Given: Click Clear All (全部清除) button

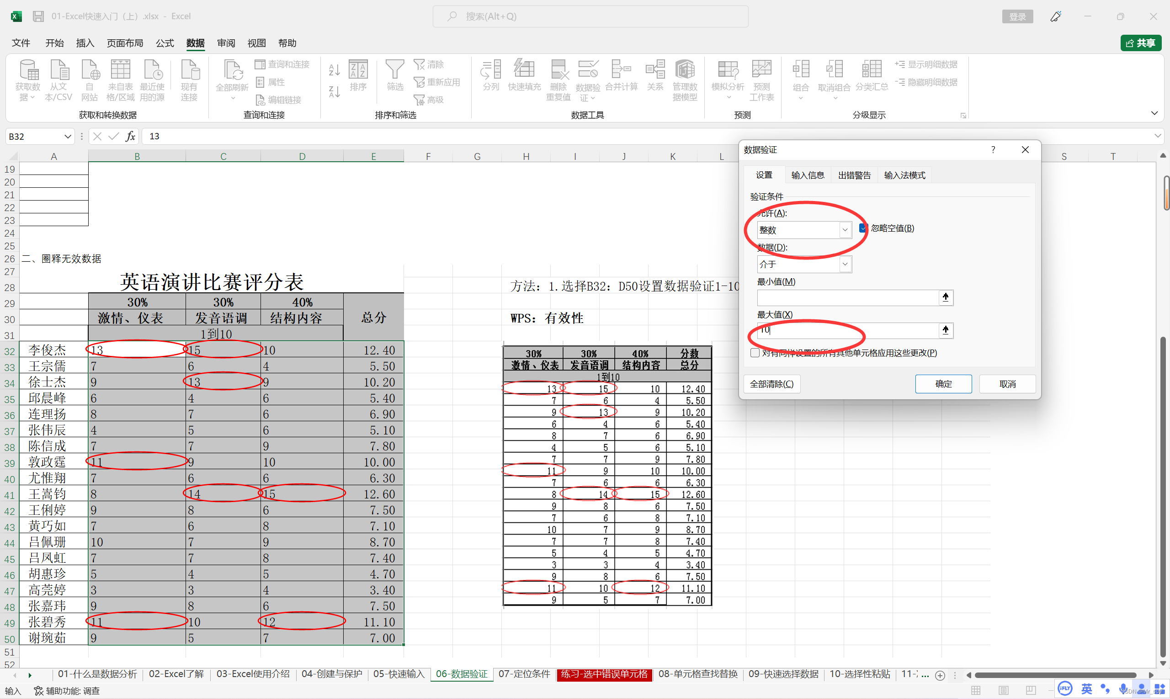Looking at the screenshot, I should point(772,384).
